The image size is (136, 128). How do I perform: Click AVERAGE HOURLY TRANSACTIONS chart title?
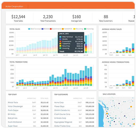[116, 62]
